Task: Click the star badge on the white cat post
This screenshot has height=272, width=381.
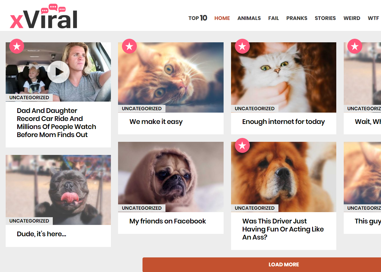Action: point(242,46)
